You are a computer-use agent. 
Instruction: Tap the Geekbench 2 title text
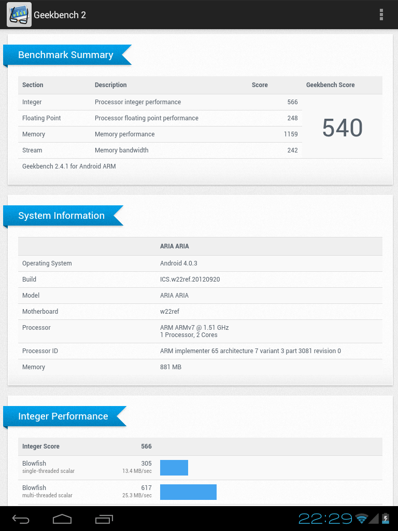(x=60, y=15)
